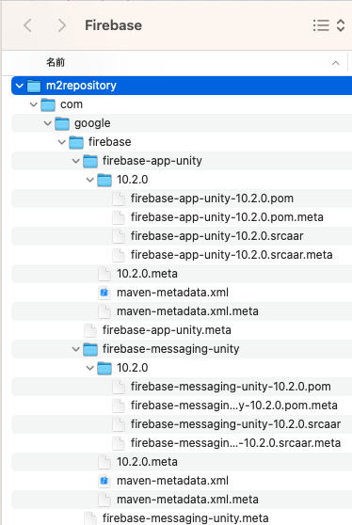Select file icon of firebase-app-unity.meta
This screenshot has width=352, height=525.
pyautogui.click(x=90, y=330)
